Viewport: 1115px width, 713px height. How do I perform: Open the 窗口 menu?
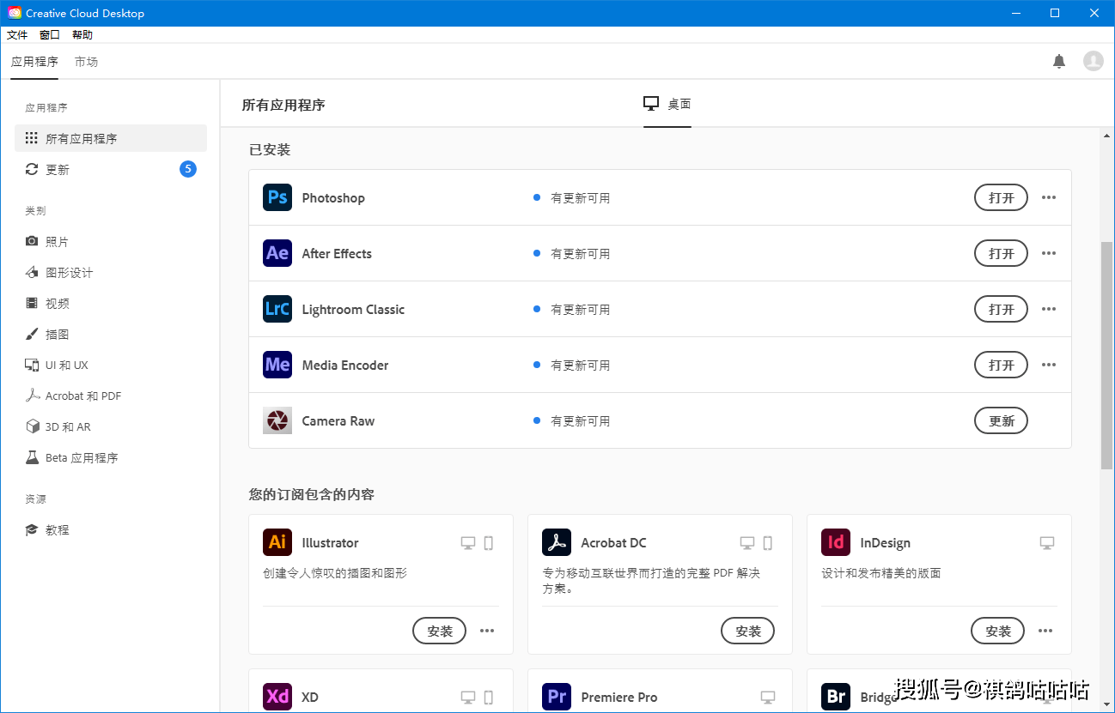coord(49,34)
